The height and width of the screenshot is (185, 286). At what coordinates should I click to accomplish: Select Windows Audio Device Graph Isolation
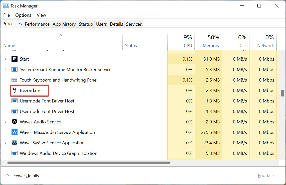click(x=59, y=153)
